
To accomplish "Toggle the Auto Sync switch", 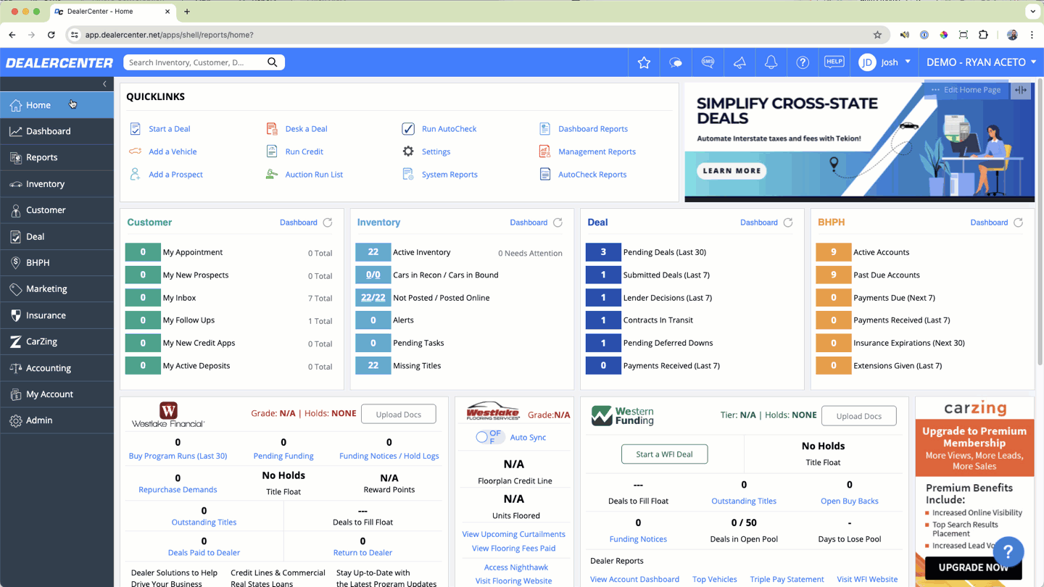I will 489,437.
